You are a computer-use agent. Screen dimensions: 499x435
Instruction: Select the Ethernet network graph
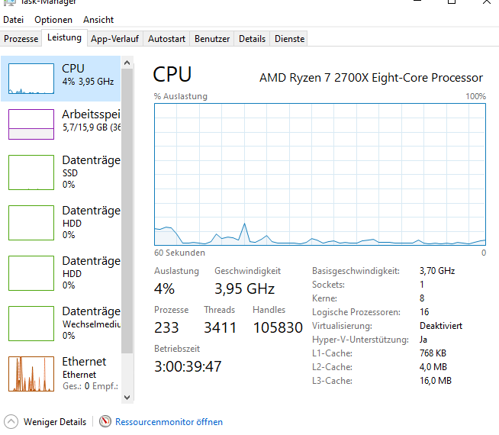point(31,373)
